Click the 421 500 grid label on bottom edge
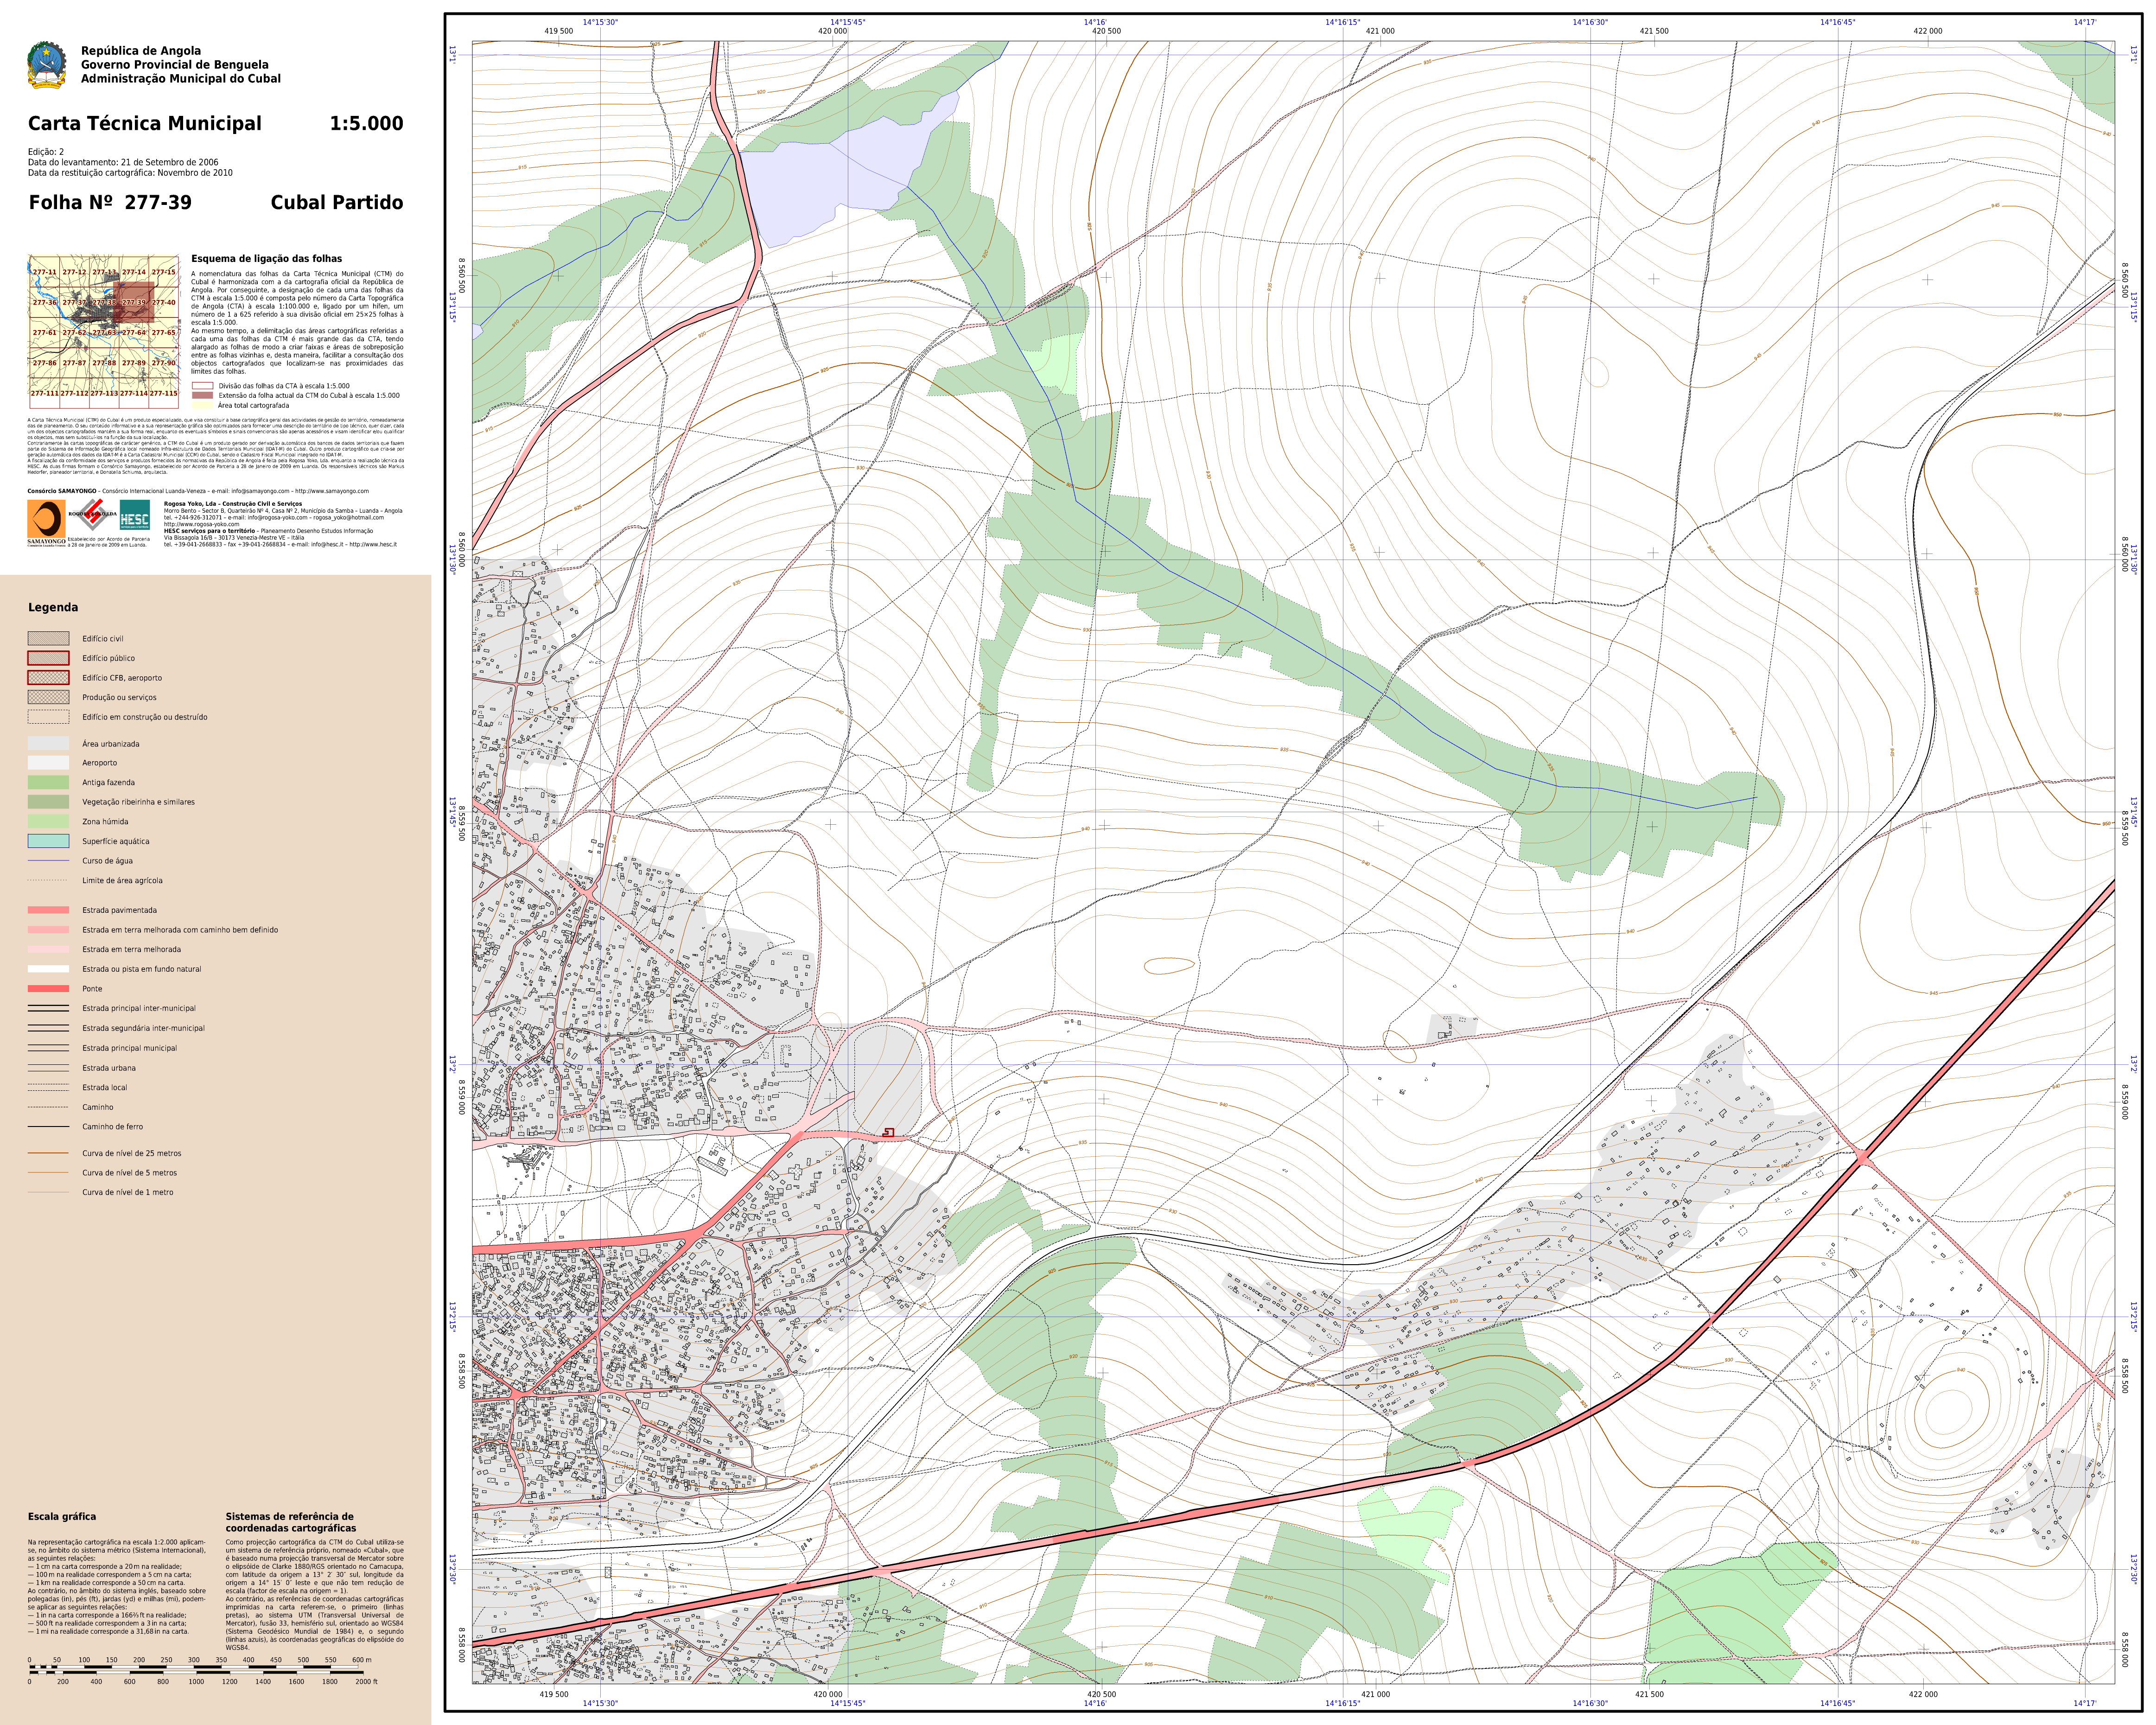The image size is (2156, 1725). (x=1649, y=1694)
